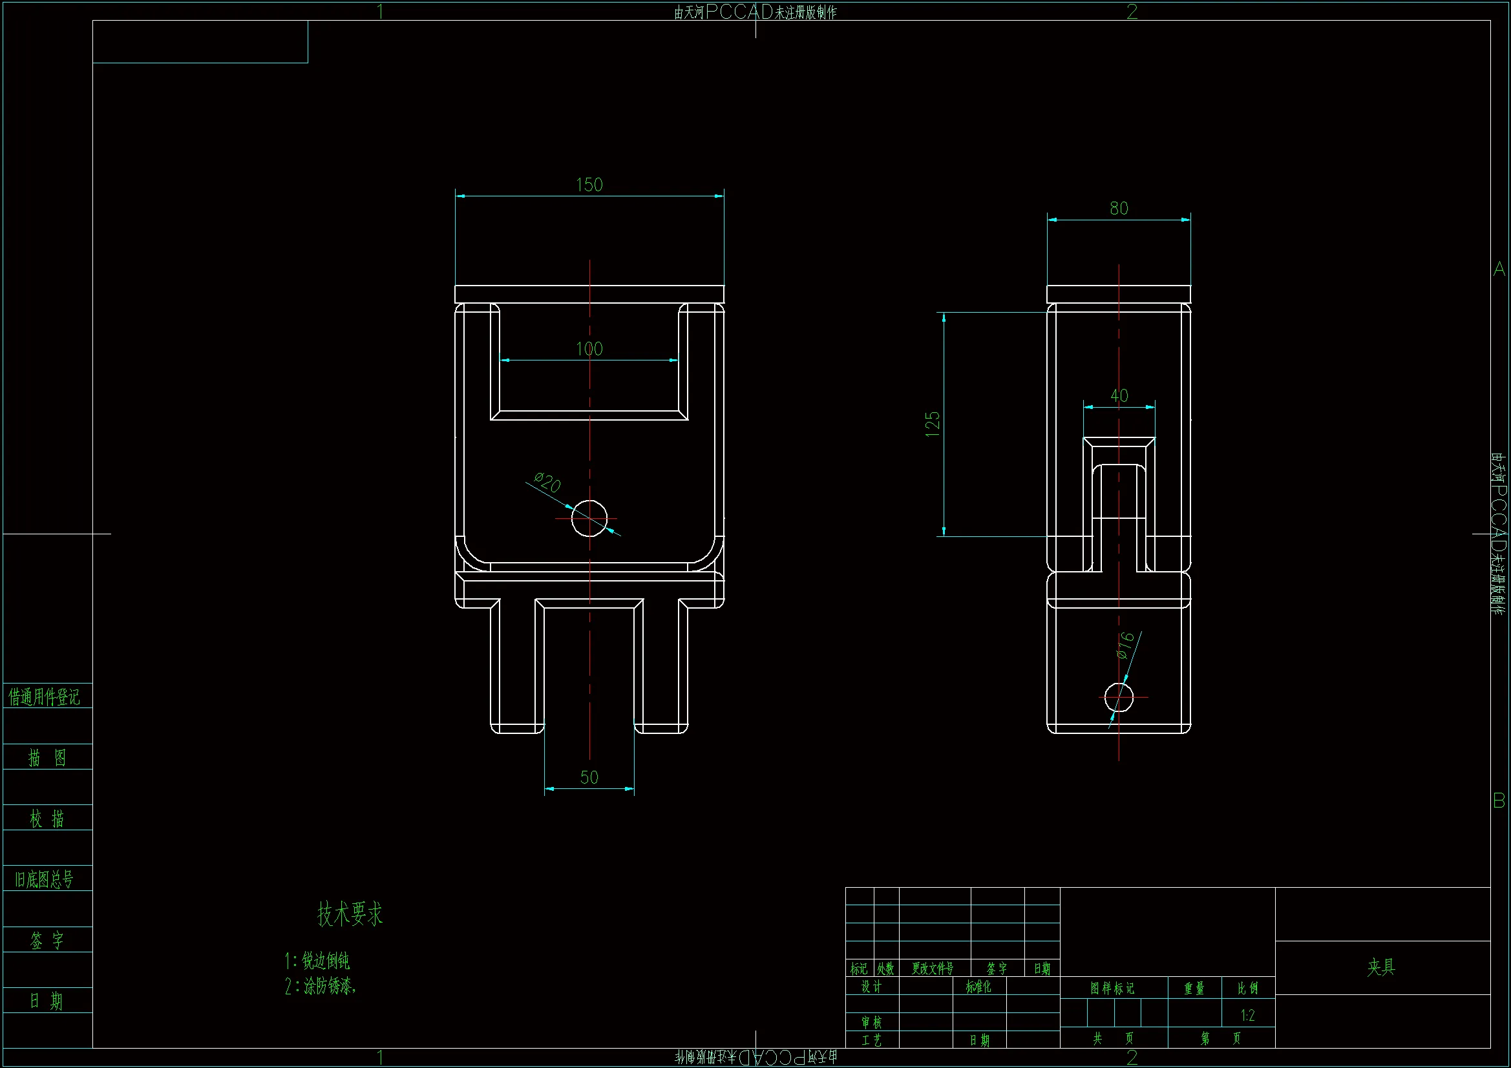Select the 1:2 scale value

coord(1247,1016)
